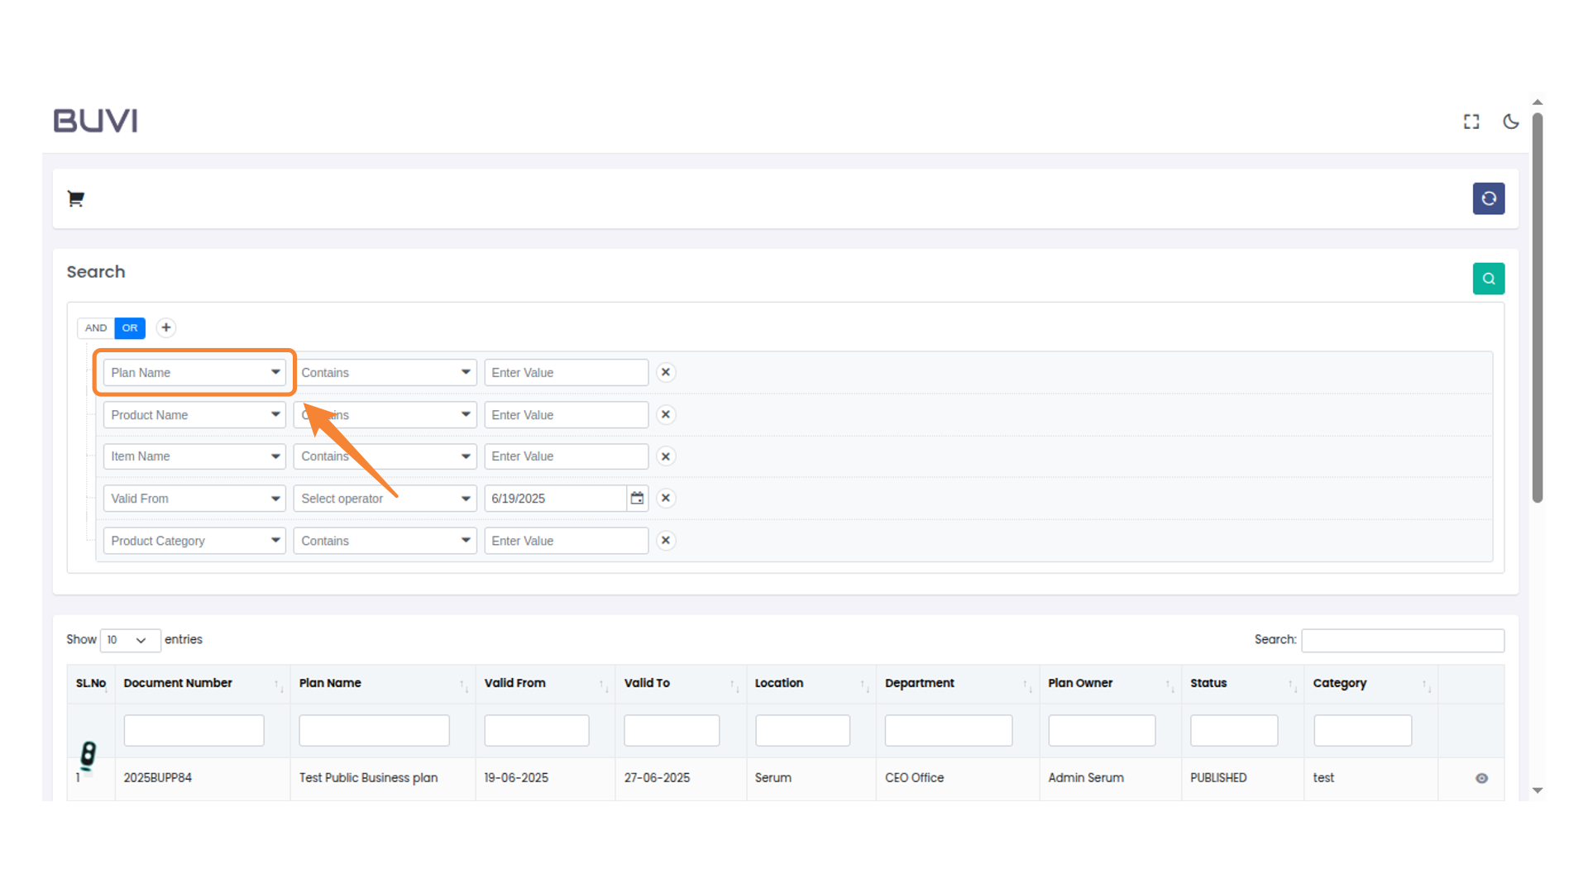Click the blue refresh icon button

click(1488, 198)
